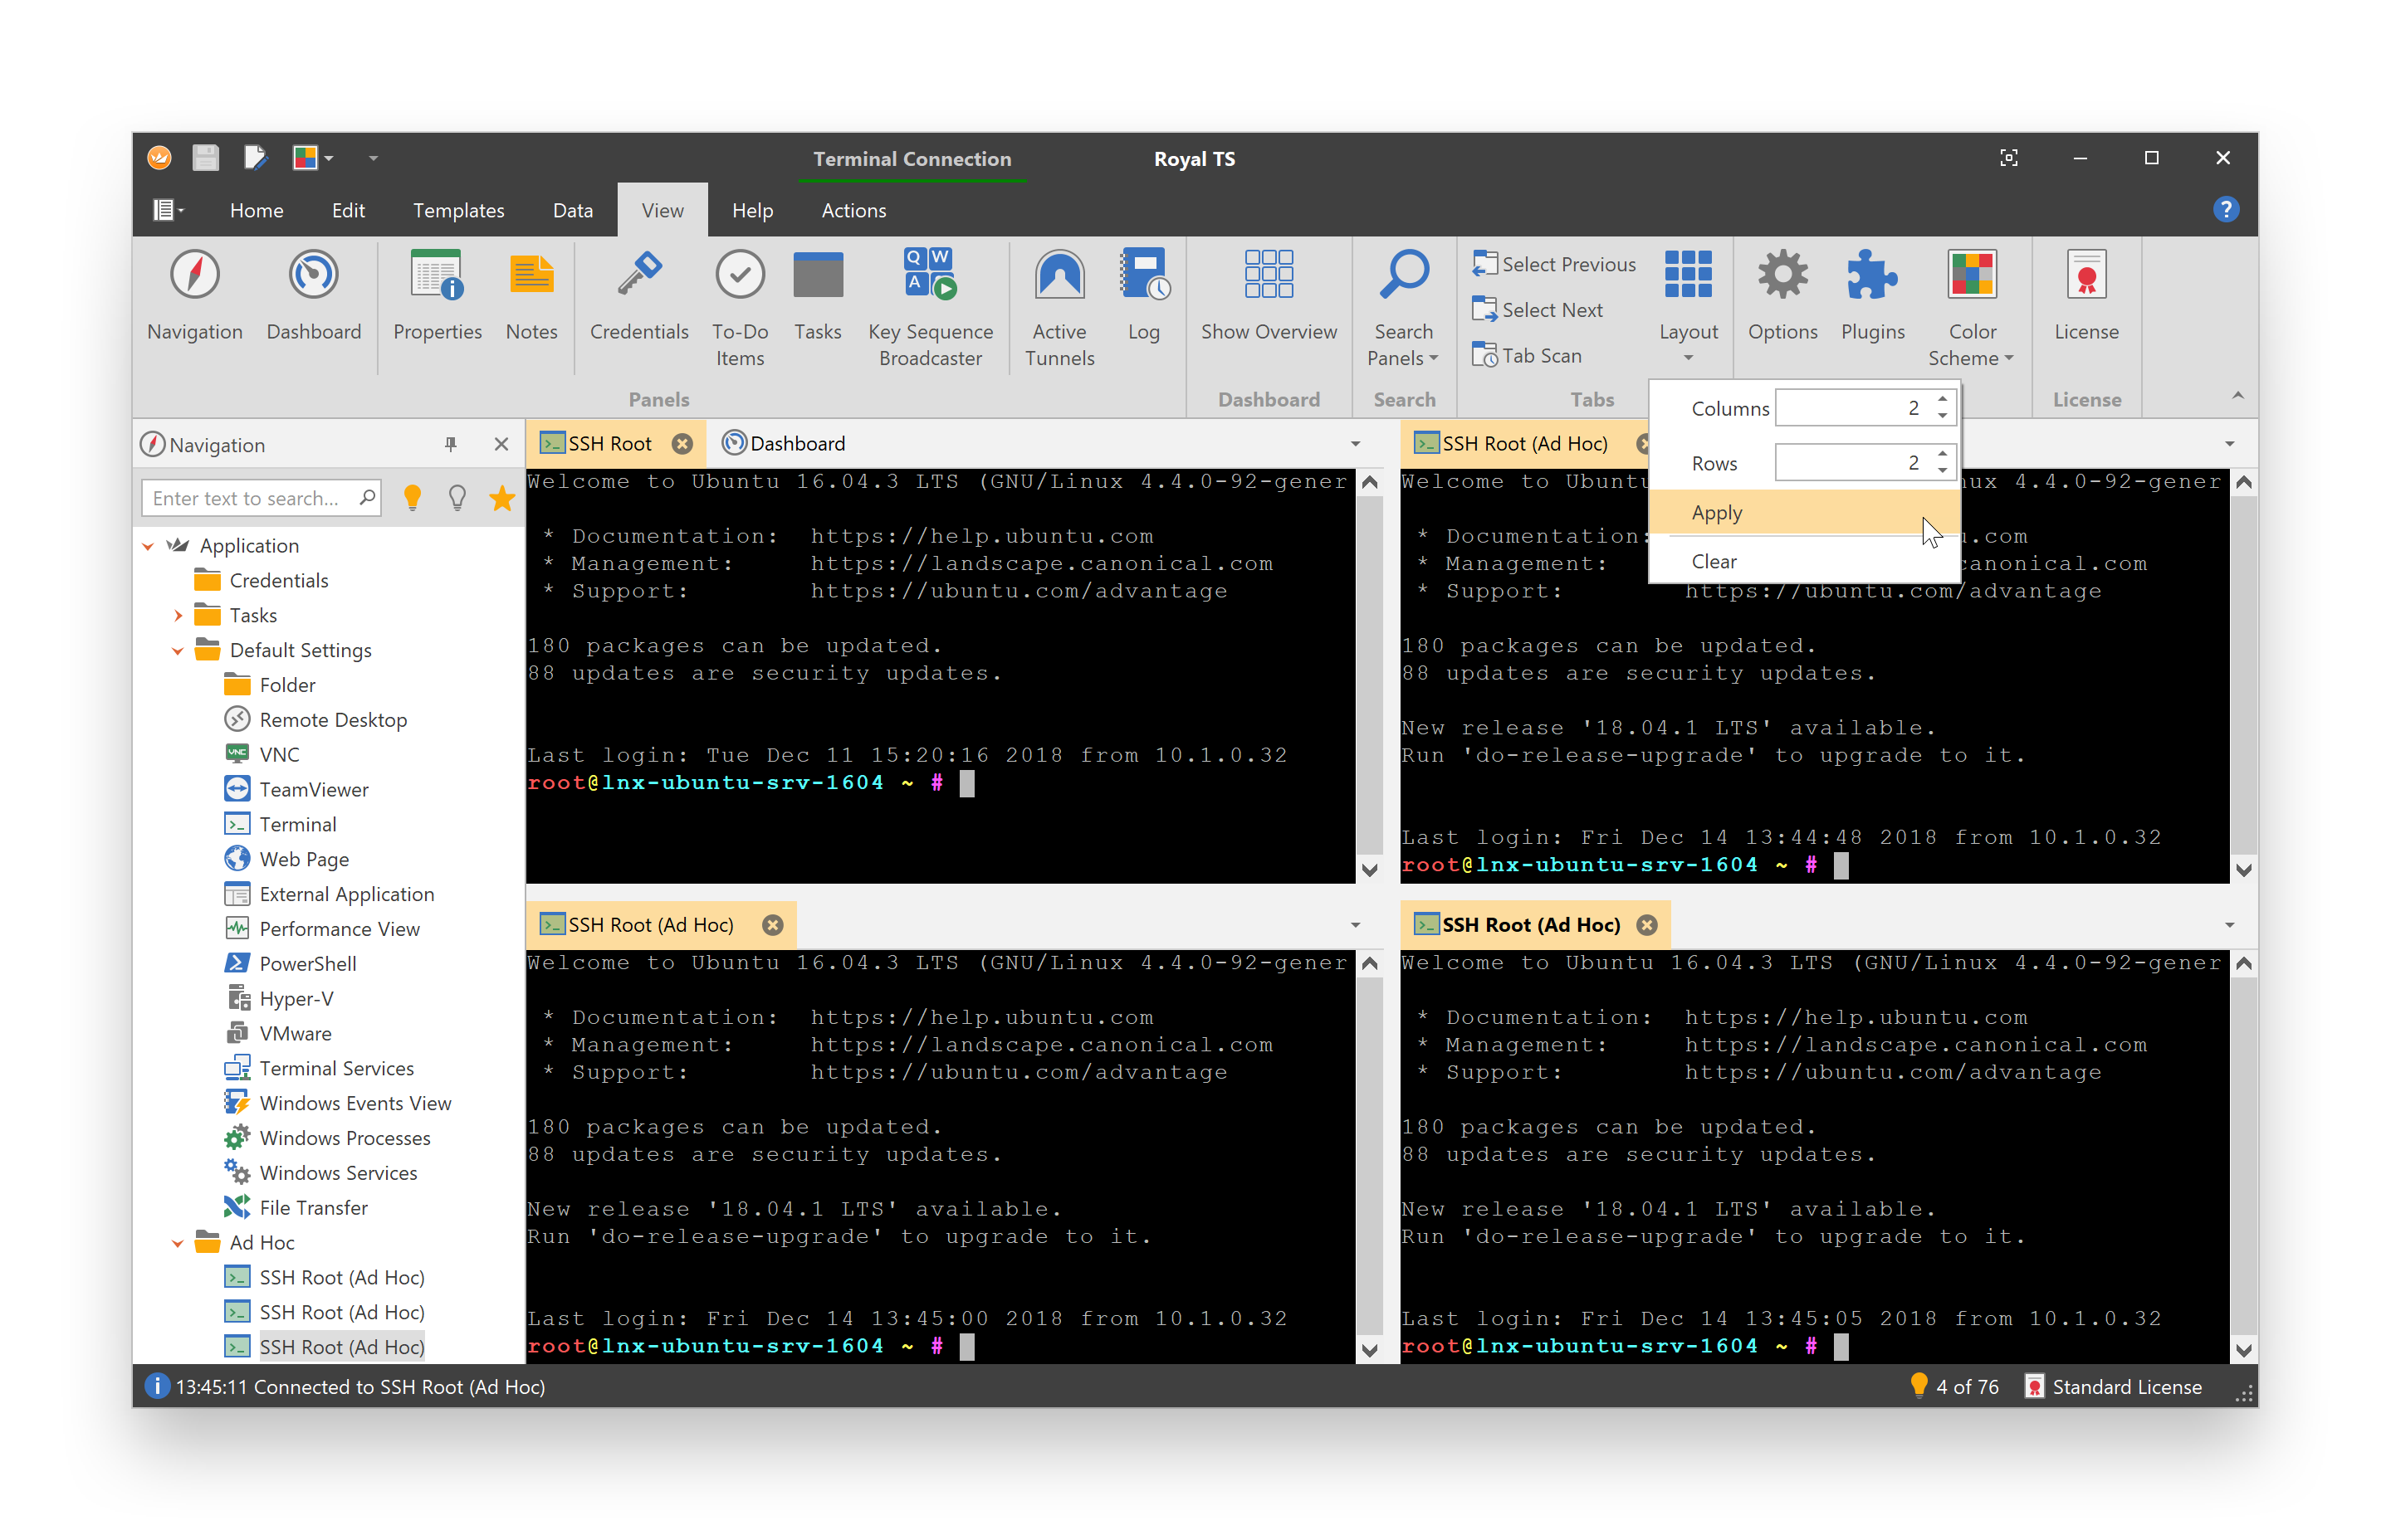The width and height of the screenshot is (2391, 1540).
Task: Open Search Panels dropdown
Action: pyautogui.click(x=1402, y=308)
